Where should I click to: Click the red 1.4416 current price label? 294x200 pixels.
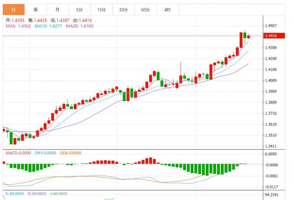(274, 36)
